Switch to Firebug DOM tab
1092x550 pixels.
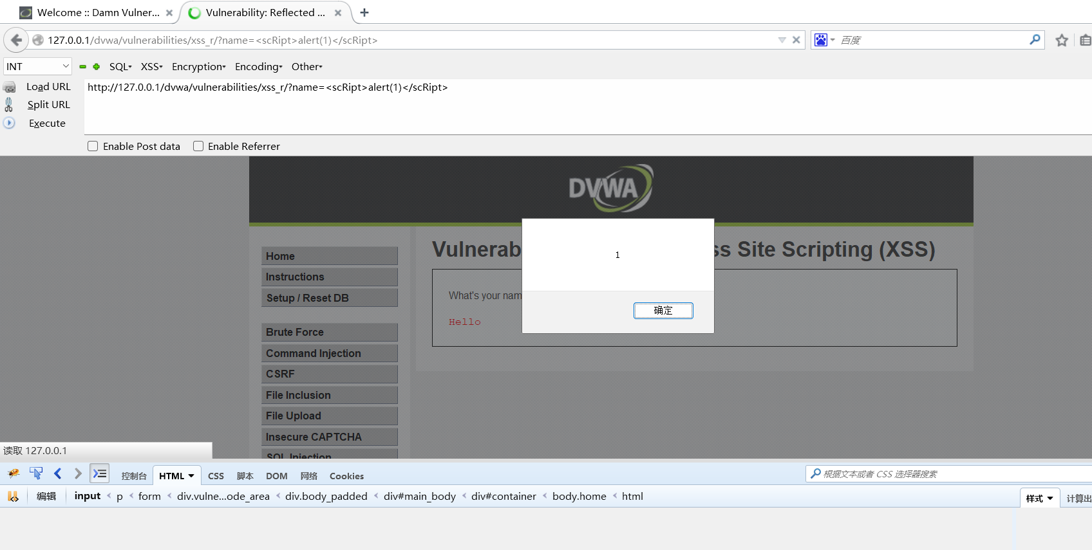(277, 476)
